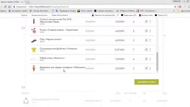Adjust quantity stepper for Держатель «Обезьянка»
Viewport: 190px width, 107px height.
150,68
